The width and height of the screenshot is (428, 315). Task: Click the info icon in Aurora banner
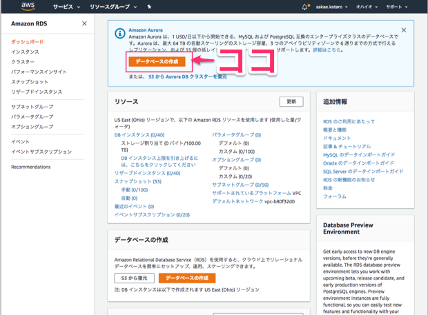click(x=120, y=34)
